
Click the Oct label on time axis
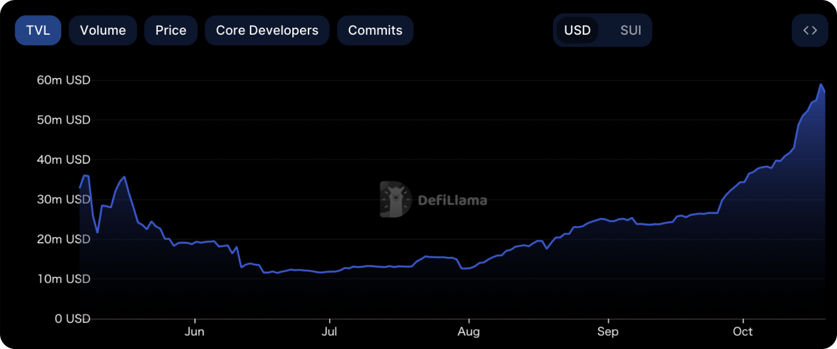pyautogui.click(x=743, y=332)
